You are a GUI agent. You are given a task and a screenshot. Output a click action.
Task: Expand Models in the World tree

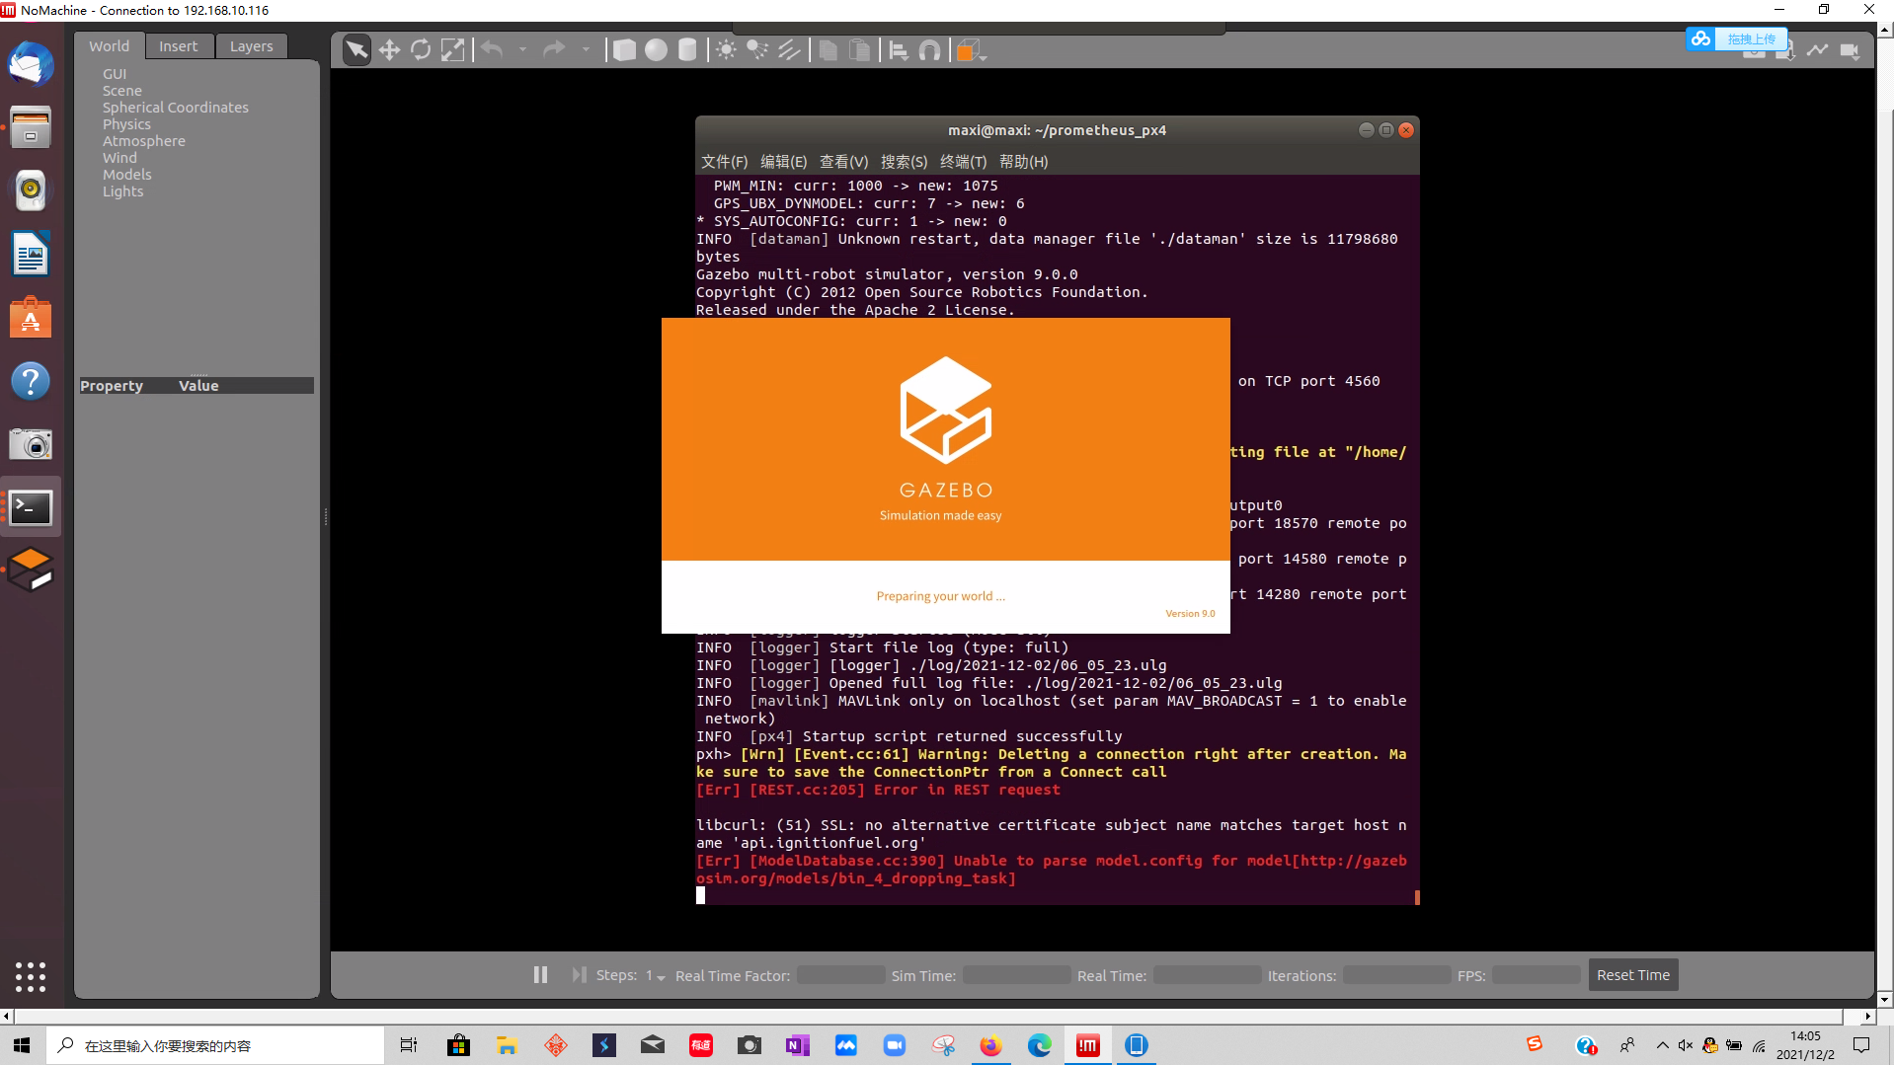coord(127,175)
